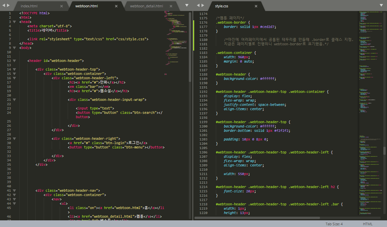Go to previous tab in right pane
The width and height of the screenshot is (387, 227).
198,5
